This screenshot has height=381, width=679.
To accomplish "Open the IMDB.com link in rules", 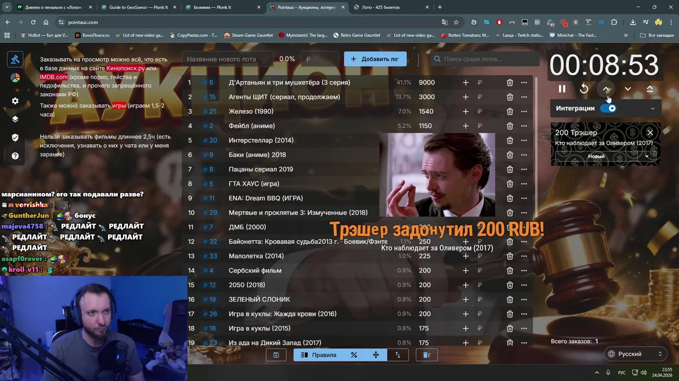I will 54,77.
